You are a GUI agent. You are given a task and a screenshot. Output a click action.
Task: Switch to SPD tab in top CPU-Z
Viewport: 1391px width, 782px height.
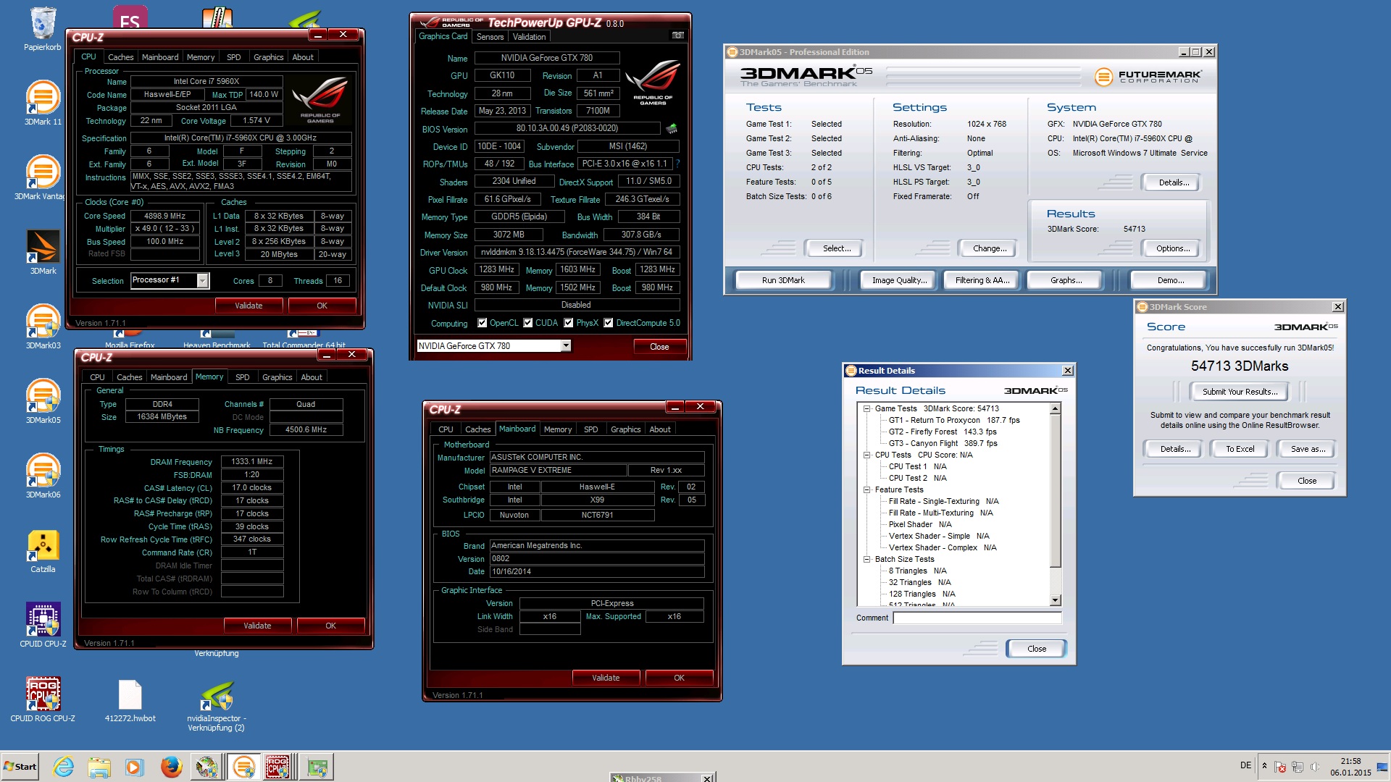233,57
